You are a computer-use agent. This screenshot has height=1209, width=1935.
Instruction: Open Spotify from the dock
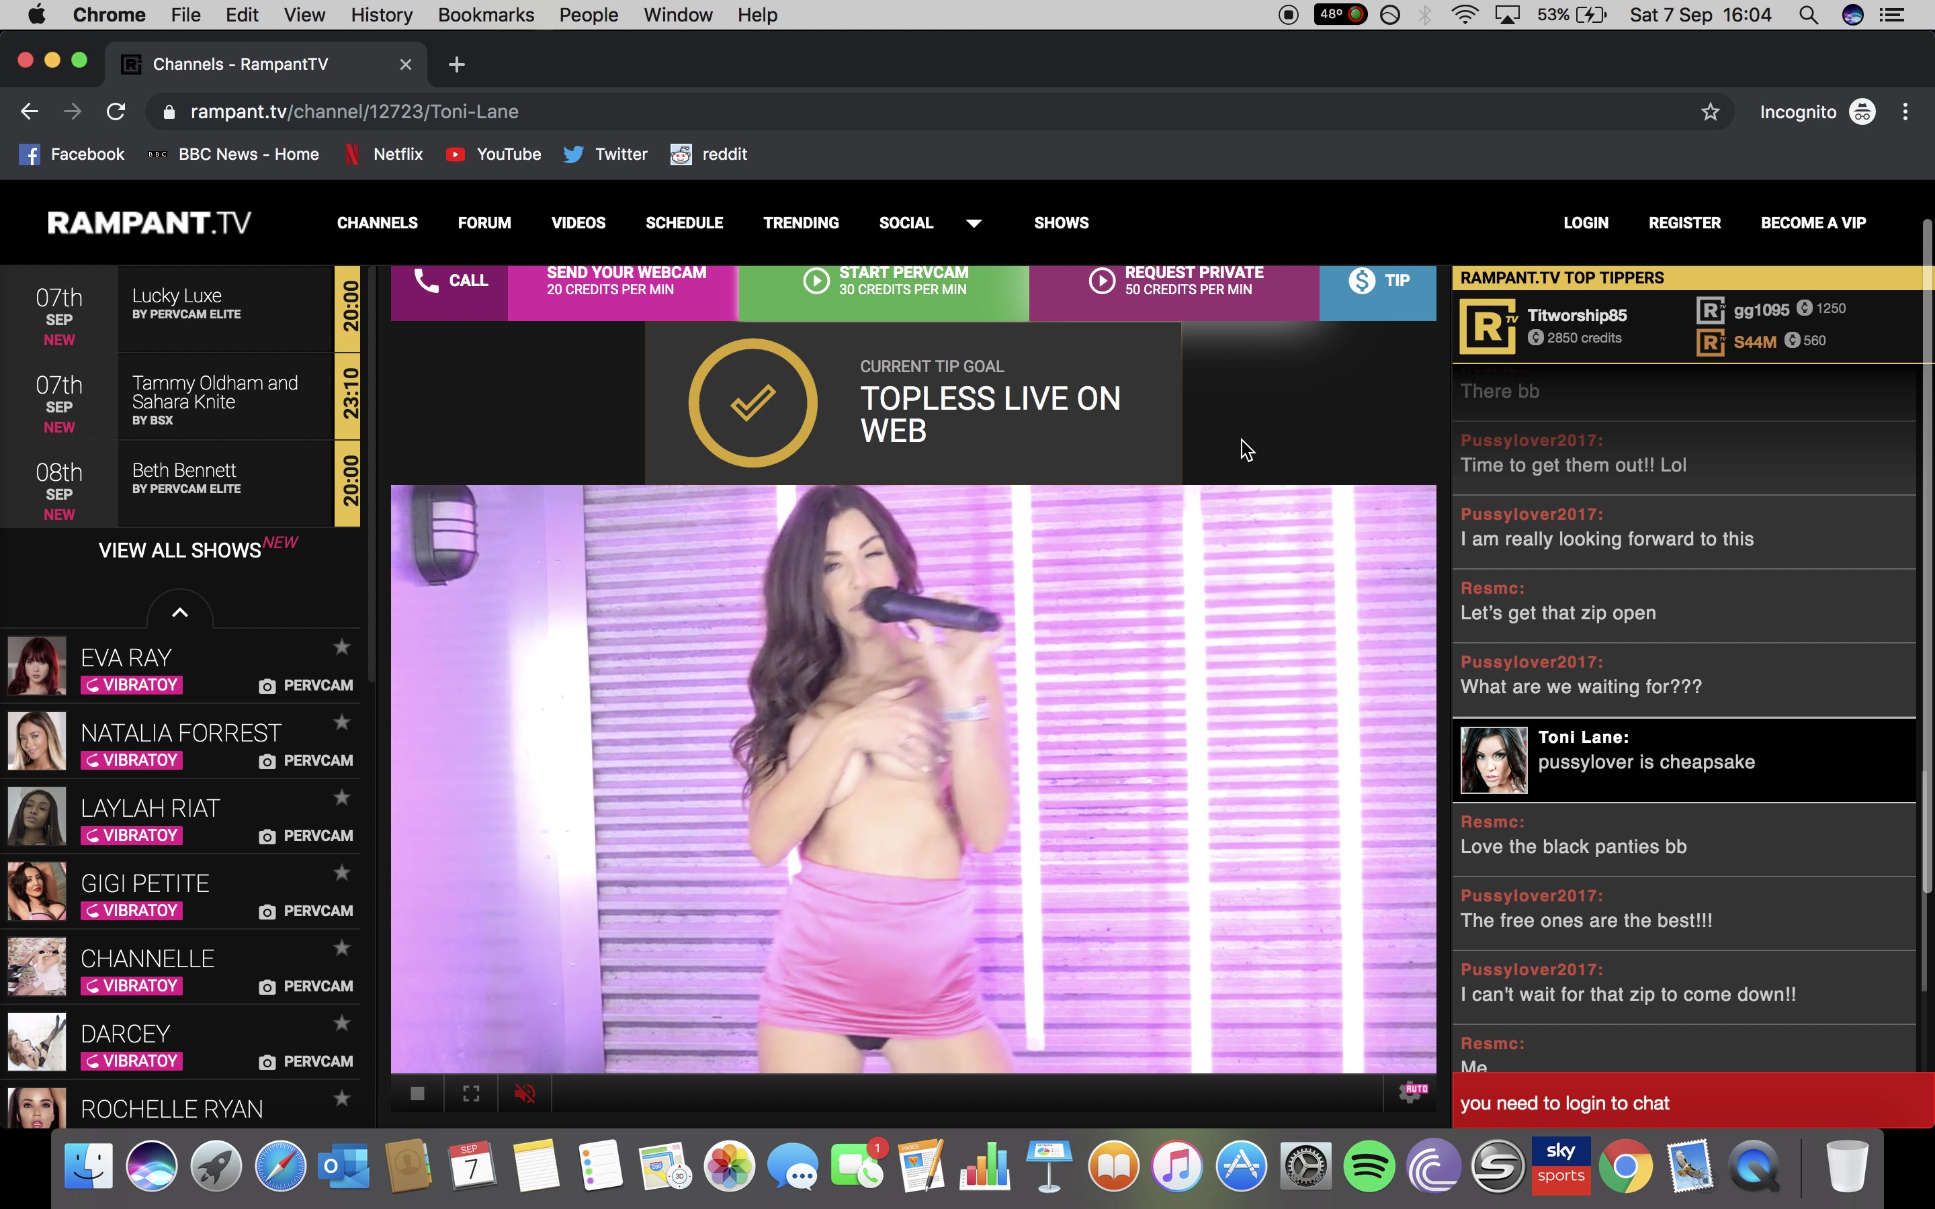(x=1369, y=1167)
